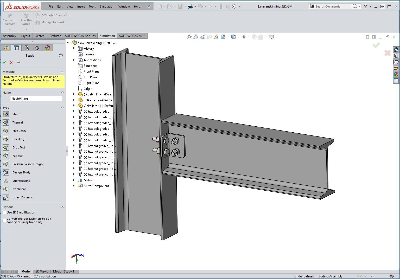Cancel the study with the red X
Screen dimensions: 400x279
pyautogui.click(x=11, y=62)
